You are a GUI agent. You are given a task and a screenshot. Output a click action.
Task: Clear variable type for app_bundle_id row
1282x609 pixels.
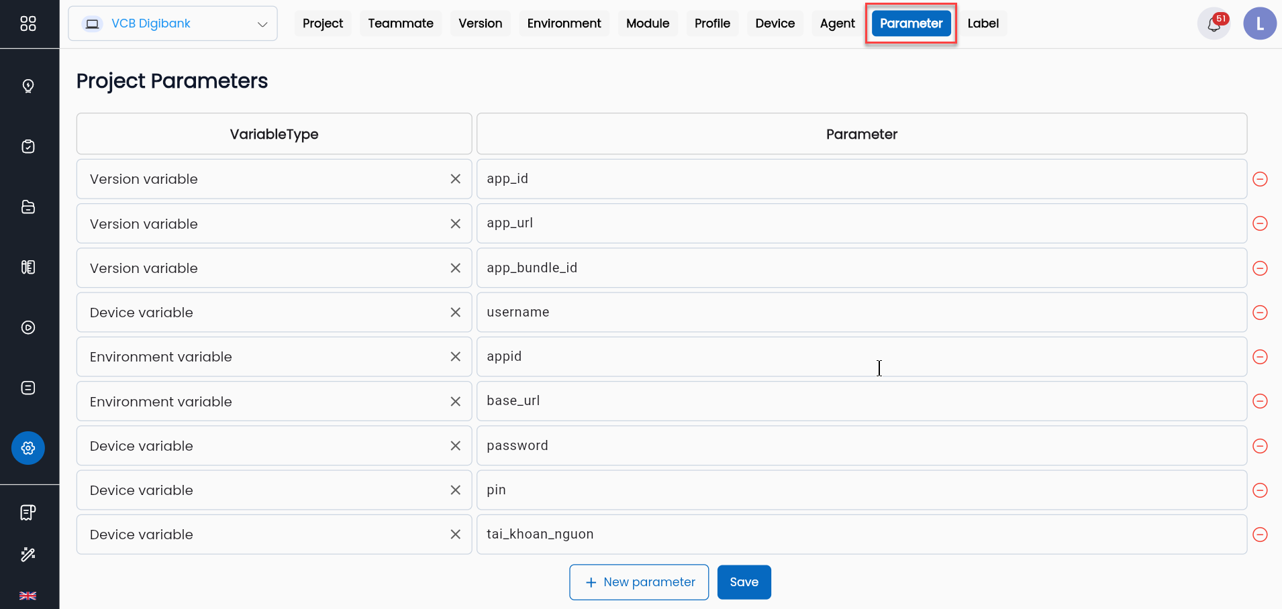tap(456, 268)
